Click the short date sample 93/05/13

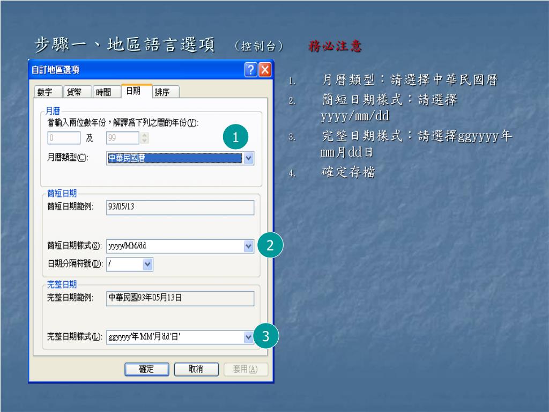tap(180, 208)
